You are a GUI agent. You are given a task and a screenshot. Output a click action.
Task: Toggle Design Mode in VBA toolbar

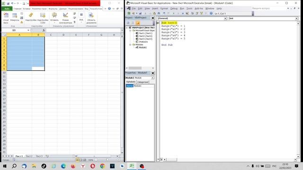(187, 13)
